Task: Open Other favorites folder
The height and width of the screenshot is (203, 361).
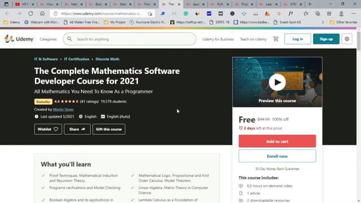Action: (x=344, y=22)
